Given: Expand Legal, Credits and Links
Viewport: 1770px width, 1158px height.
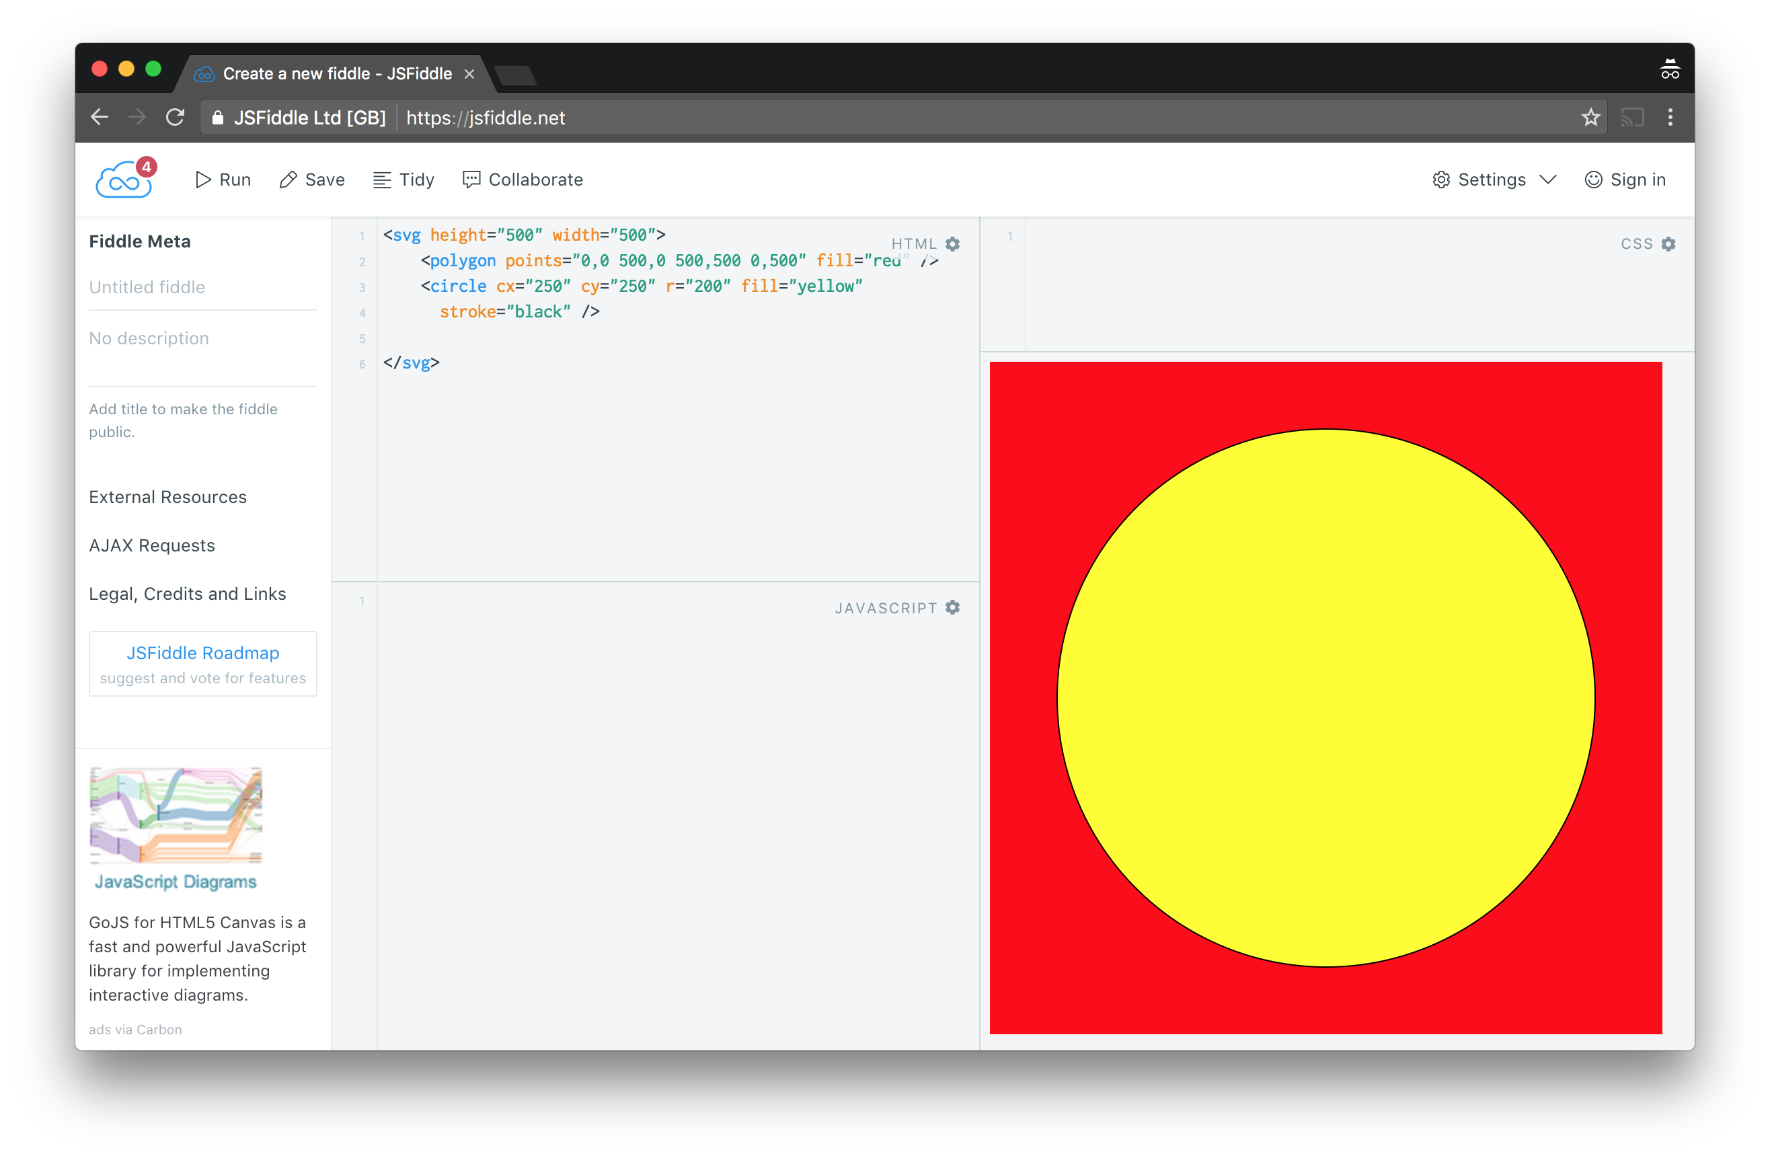Looking at the screenshot, I should coord(188,594).
